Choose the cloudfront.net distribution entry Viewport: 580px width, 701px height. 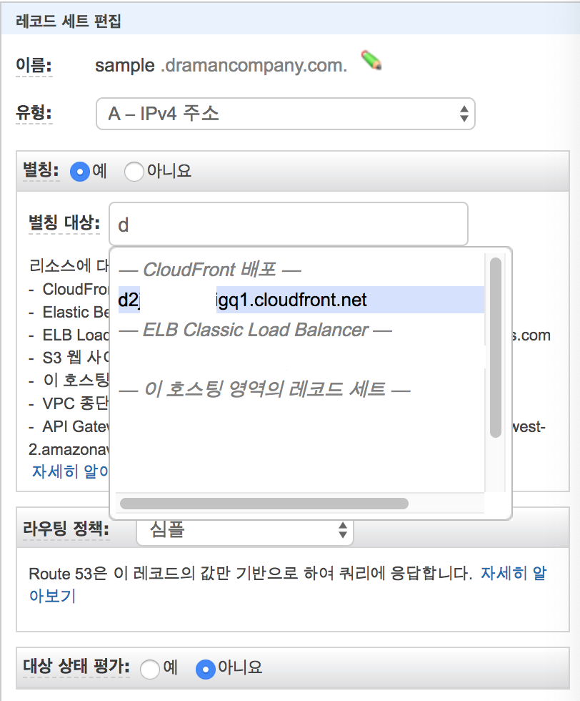[301, 300]
